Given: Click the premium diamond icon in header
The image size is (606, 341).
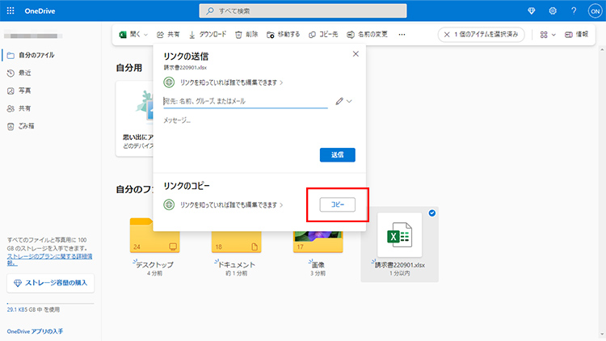Looking at the screenshot, I should point(531,11).
